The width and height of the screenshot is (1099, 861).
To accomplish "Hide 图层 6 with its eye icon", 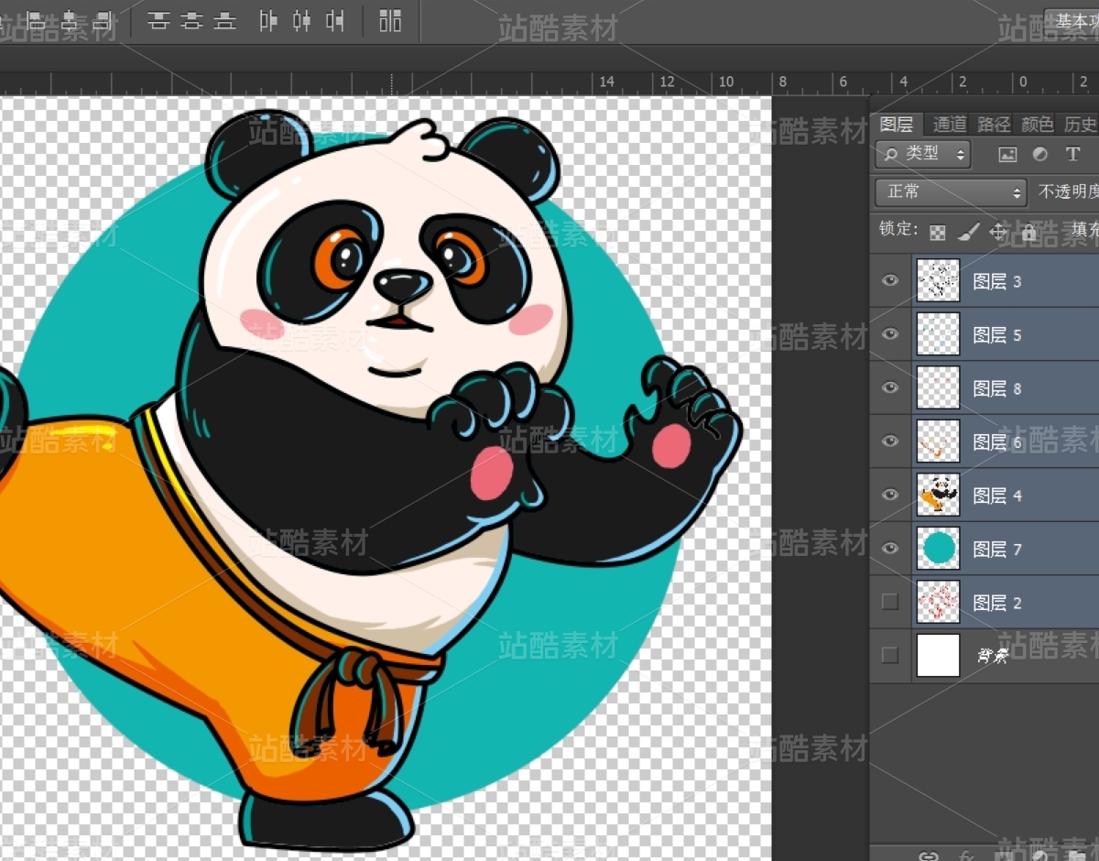I will [890, 441].
